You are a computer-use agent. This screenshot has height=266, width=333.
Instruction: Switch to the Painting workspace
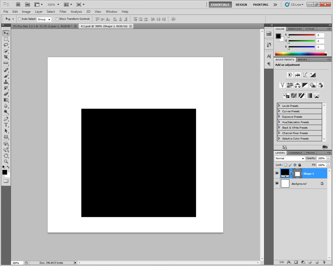260,5
